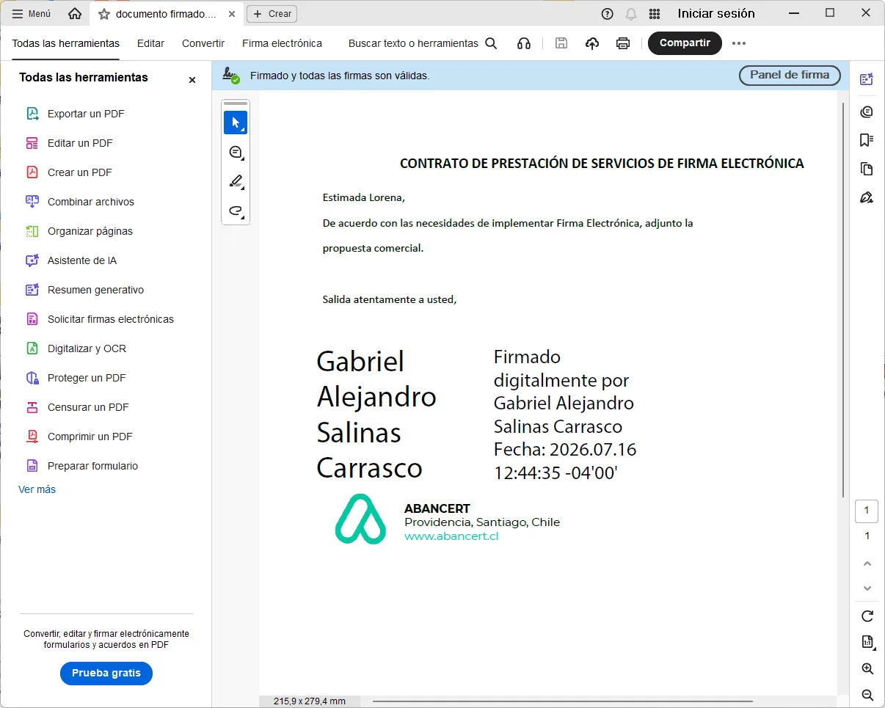The width and height of the screenshot is (885, 708).
Task: Click the print icon
Action: point(623,43)
